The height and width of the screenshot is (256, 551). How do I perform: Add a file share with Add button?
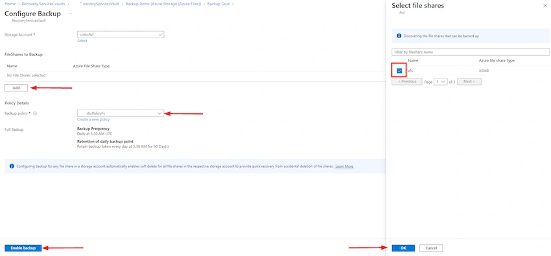pos(16,87)
